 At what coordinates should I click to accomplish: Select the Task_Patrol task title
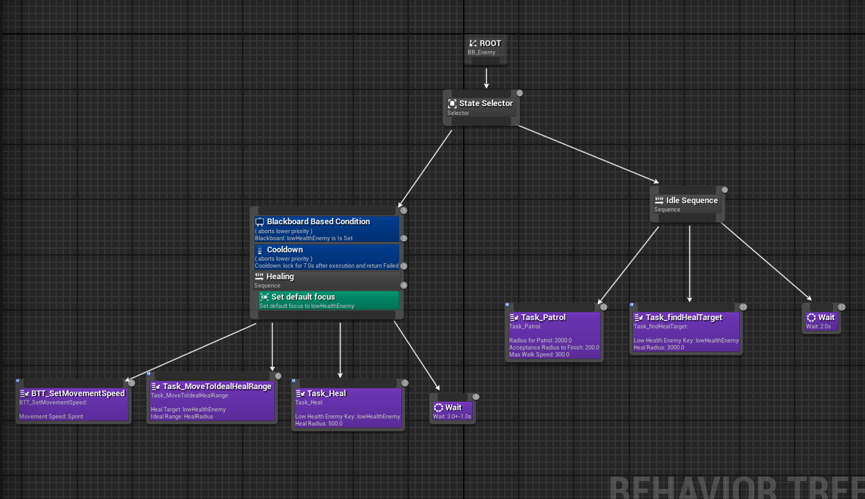(544, 318)
